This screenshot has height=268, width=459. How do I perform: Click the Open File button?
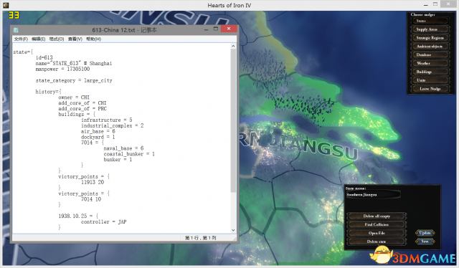(x=377, y=233)
